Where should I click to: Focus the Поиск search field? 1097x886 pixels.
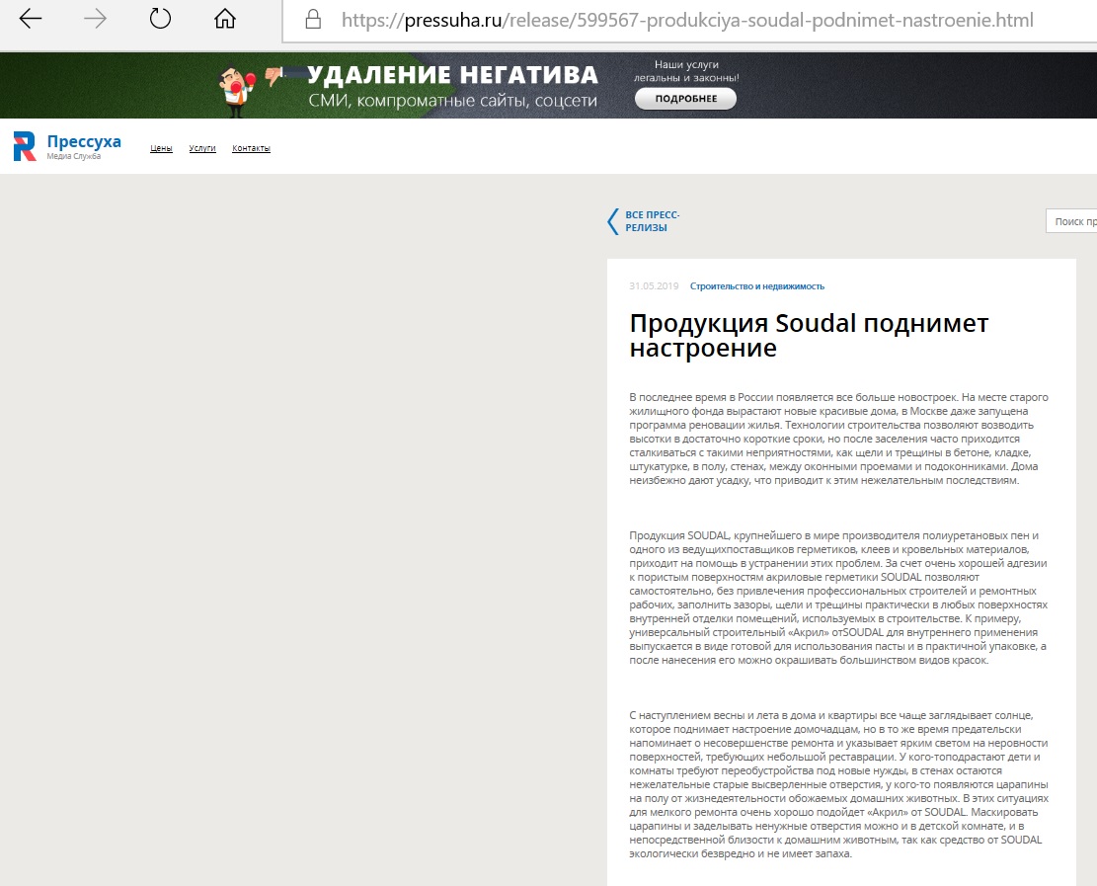(1071, 221)
